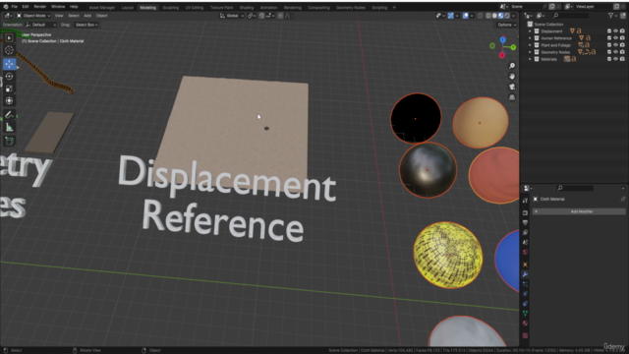Activate the Rotate tool
This screenshot has width=629, height=354.
9,77
